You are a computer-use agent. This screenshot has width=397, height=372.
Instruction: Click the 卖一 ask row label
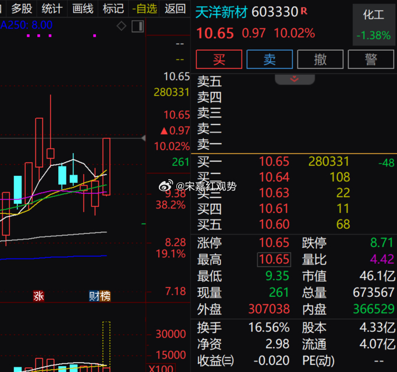[x=210, y=144]
